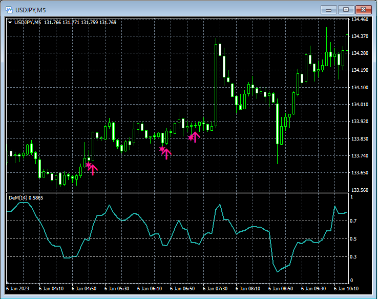Maximize the USDJPY,M5 chart window
The image size is (378, 299).
(x=346, y=10)
